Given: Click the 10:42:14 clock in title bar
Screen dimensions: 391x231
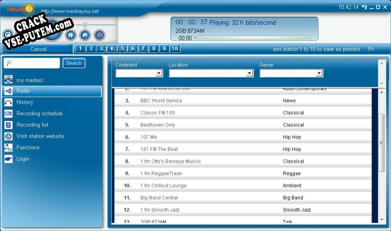Looking at the screenshot, I should point(348,7).
